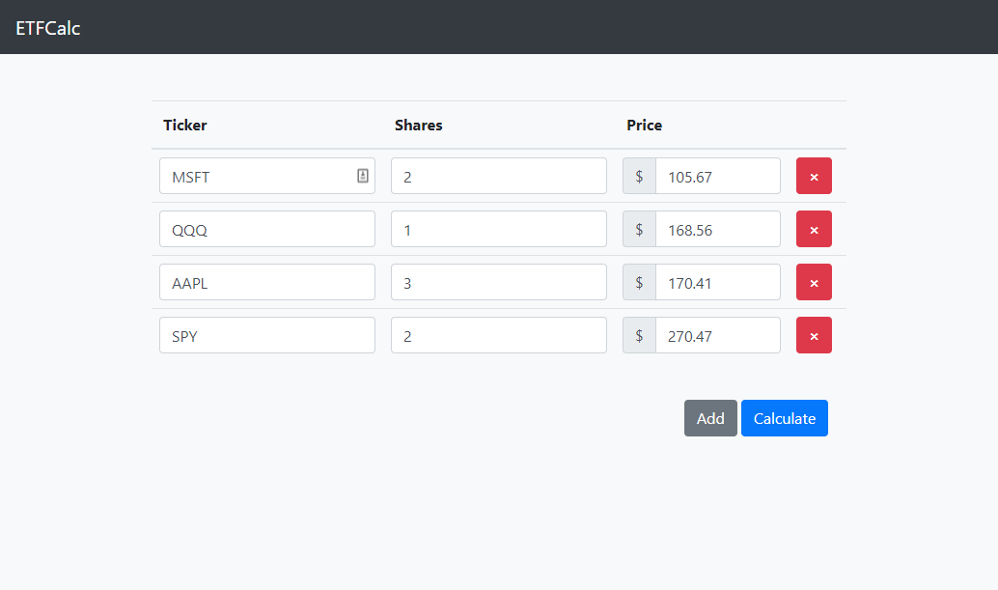Screen dimensions: 998x590
Task: Click the Ticker column header
Action: (184, 126)
